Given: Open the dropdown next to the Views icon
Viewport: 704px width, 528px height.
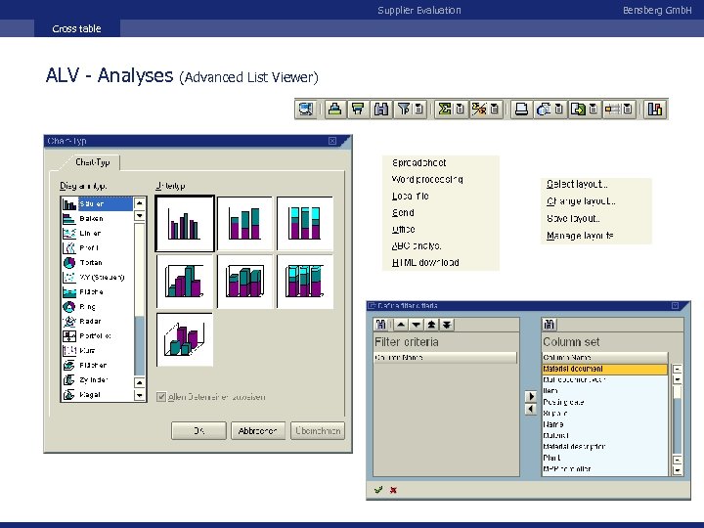Looking at the screenshot, I should [x=559, y=110].
